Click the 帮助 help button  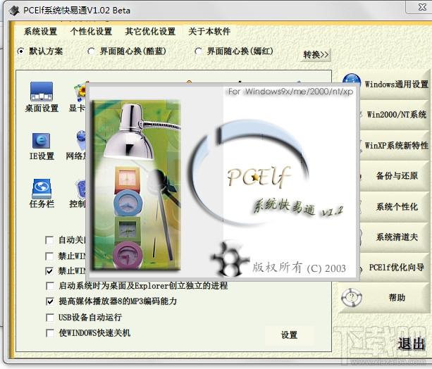click(x=397, y=297)
